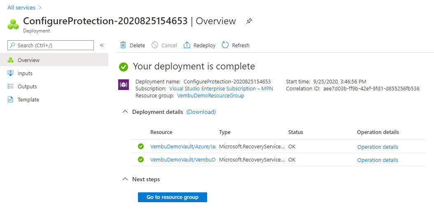Screen dimensions: 434x210
Task: Click the Download deployment details link
Action: click(x=201, y=112)
